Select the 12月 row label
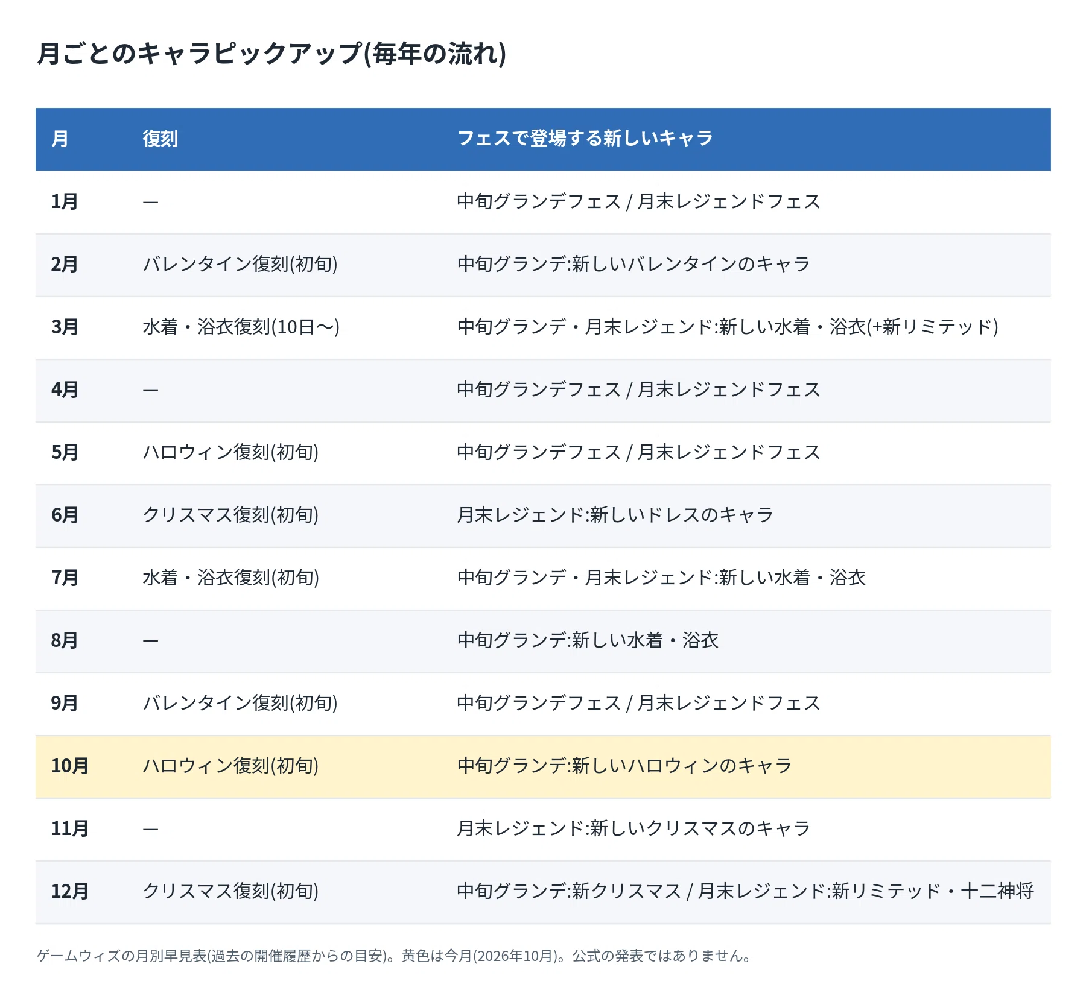 point(70,891)
